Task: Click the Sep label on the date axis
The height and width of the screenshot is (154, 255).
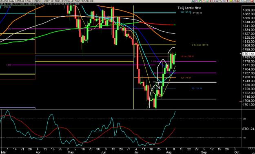Action: (204, 152)
